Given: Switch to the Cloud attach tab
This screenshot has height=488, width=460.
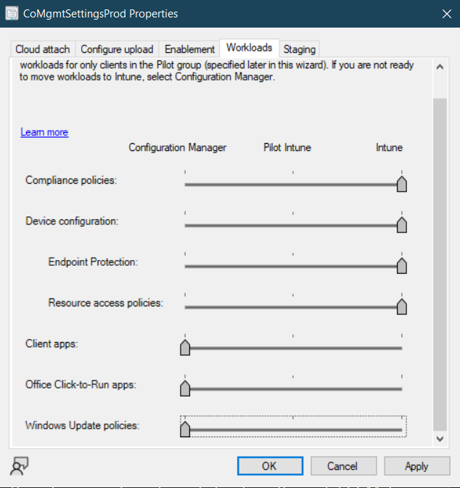Looking at the screenshot, I should pos(43,49).
